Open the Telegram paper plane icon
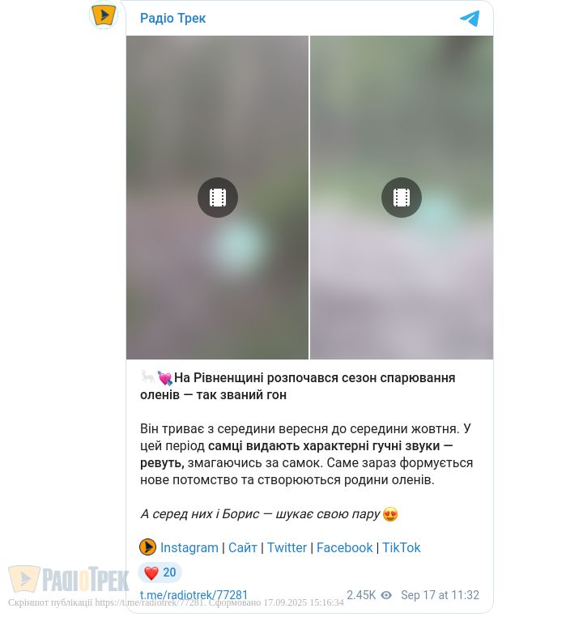Screen dimensions: 583x617 pyautogui.click(x=470, y=19)
